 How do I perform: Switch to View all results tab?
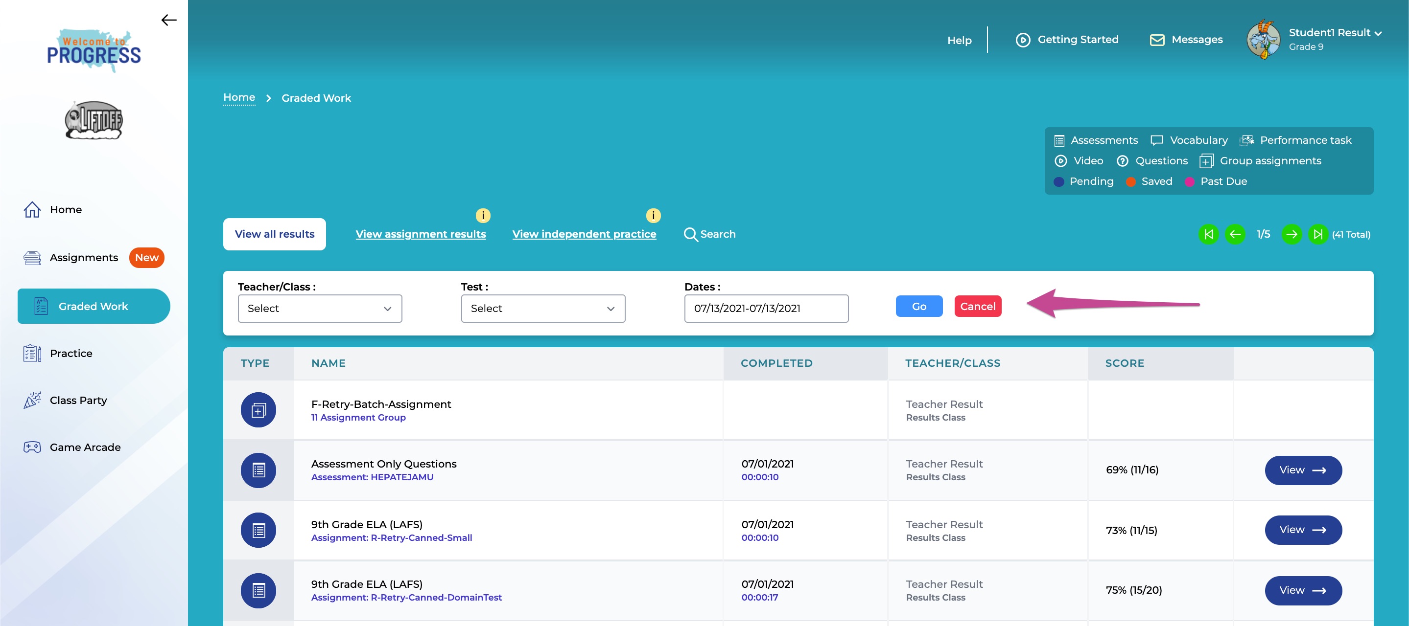click(x=275, y=234)
